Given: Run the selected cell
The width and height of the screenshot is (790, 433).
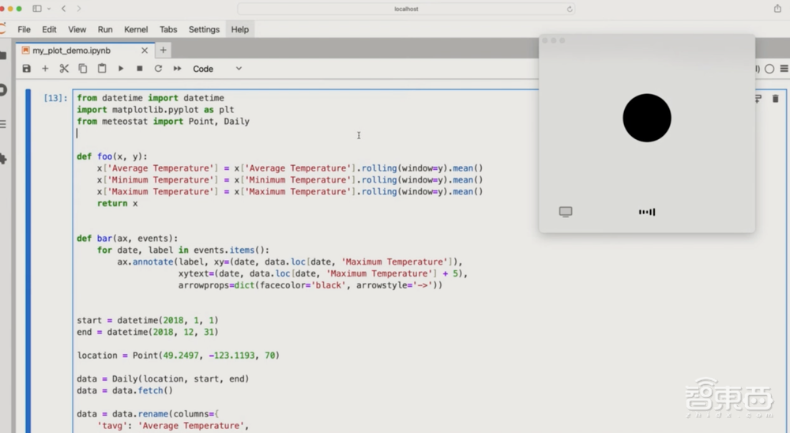Looking at the screenshot, I should [x=121, y=69].
